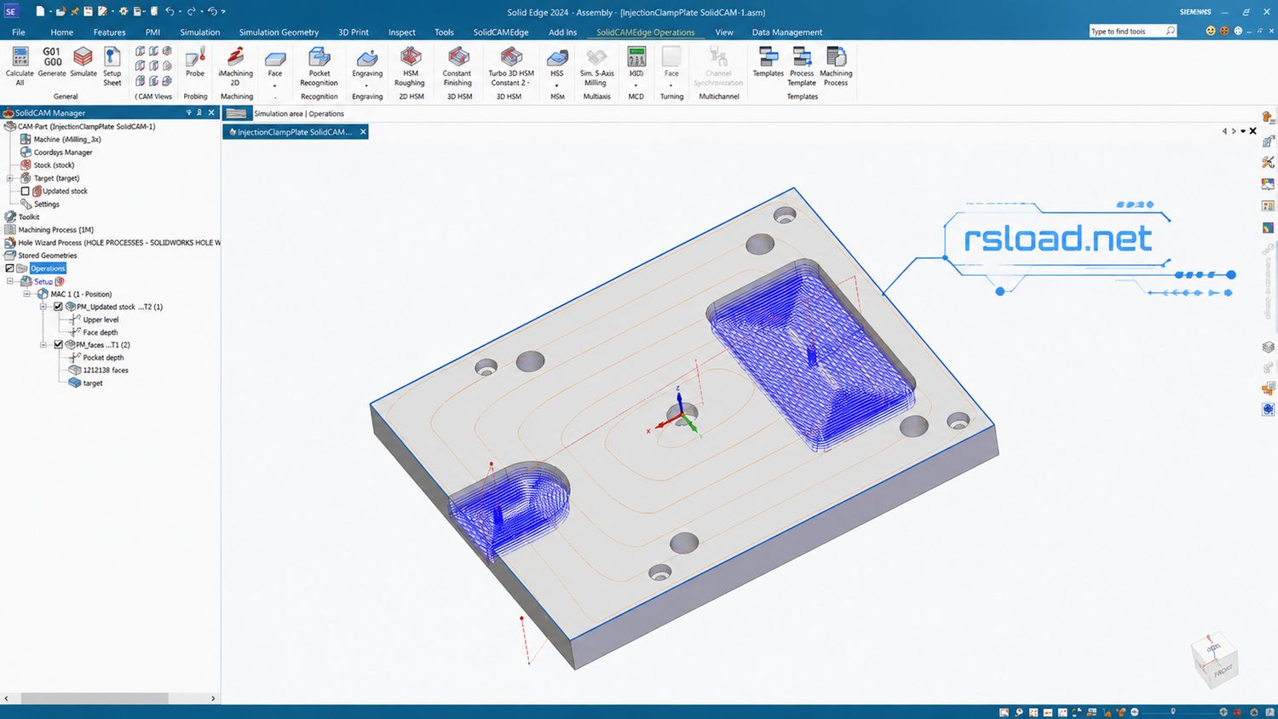Start an iMachining 2D operation
1278x719 pixels.
[236, 66]
